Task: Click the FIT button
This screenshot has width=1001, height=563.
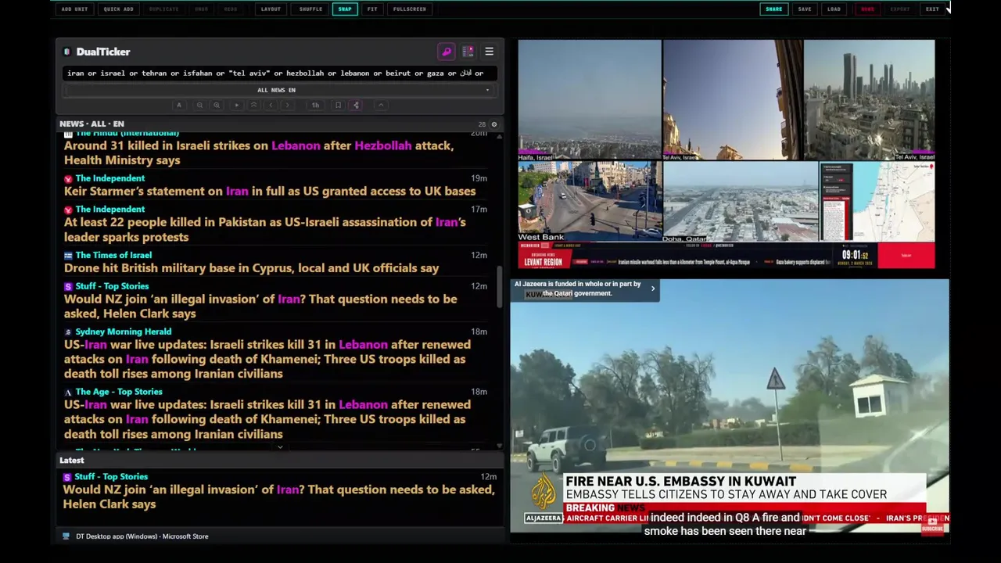Action: (x=372, y=9)
